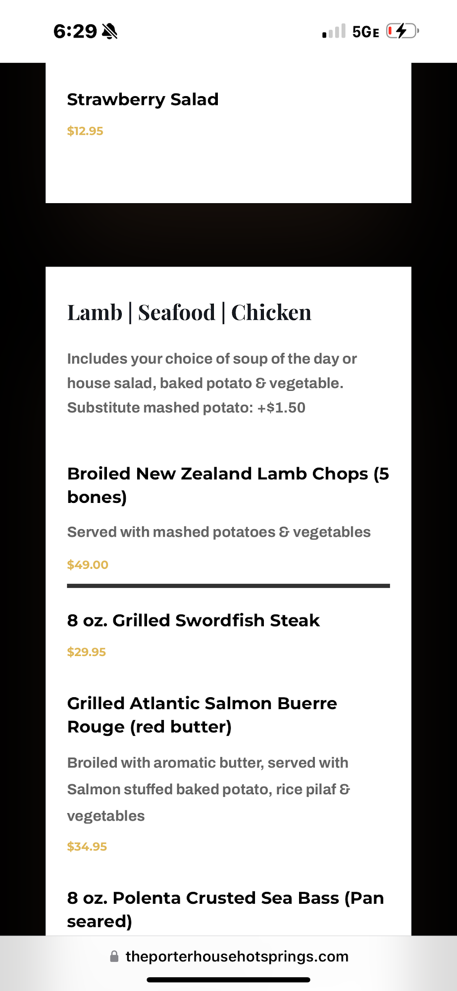
Task: Tap the charging battery icon
Action: (402, 31)
